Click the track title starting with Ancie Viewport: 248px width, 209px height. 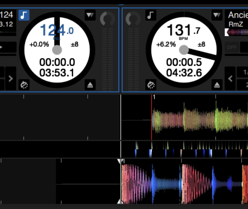238,15
